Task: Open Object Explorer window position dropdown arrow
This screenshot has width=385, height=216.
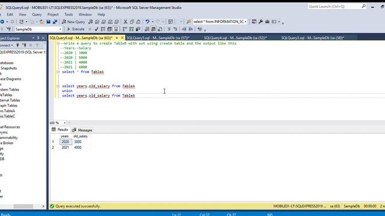Action: click(x=33, y=38)
